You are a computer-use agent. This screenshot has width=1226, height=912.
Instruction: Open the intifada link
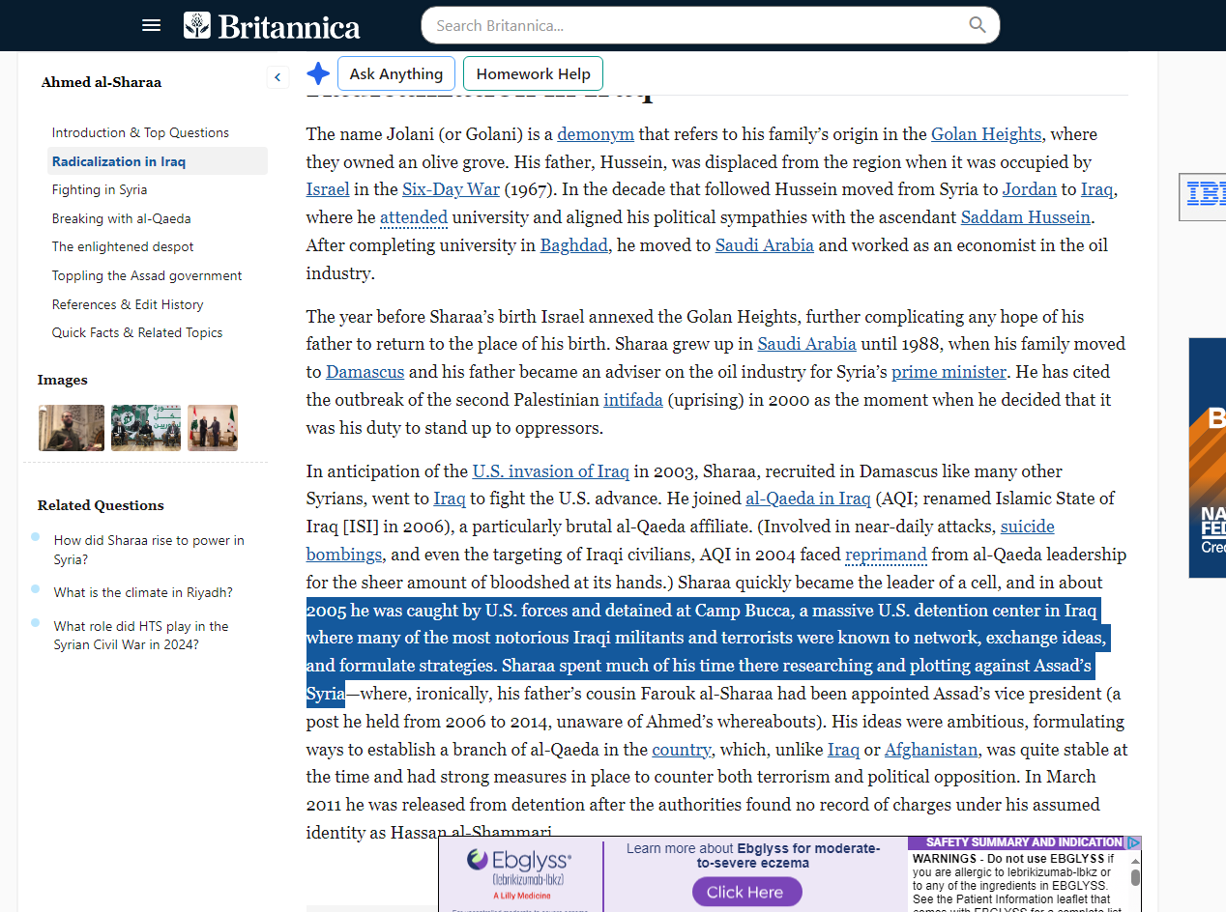(x=633, y=399)
